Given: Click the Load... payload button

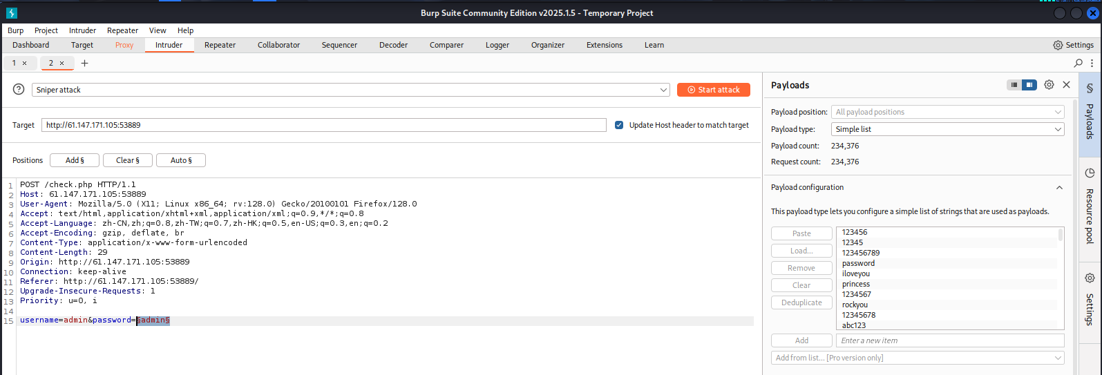Looking at the screenshot, I should coord(801,251).
